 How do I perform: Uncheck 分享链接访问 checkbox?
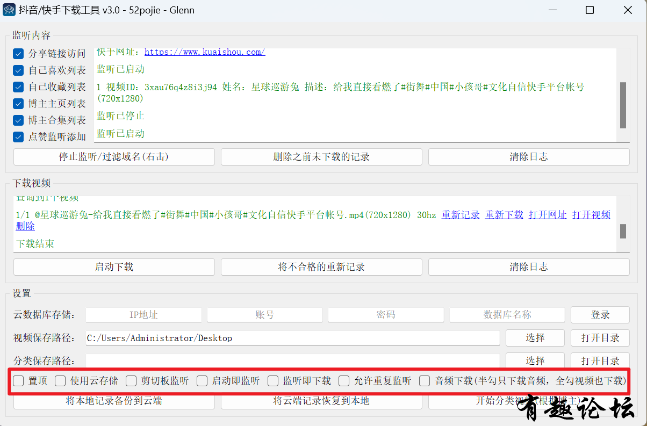pos(18,54)
